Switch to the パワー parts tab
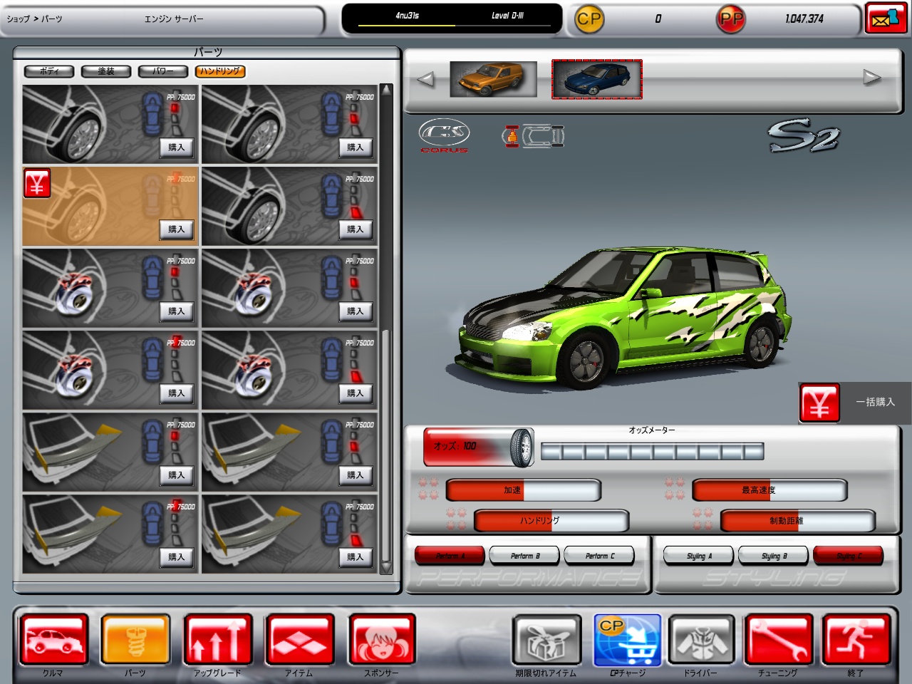This screenshot has width=912, height=684. point(162,71)
